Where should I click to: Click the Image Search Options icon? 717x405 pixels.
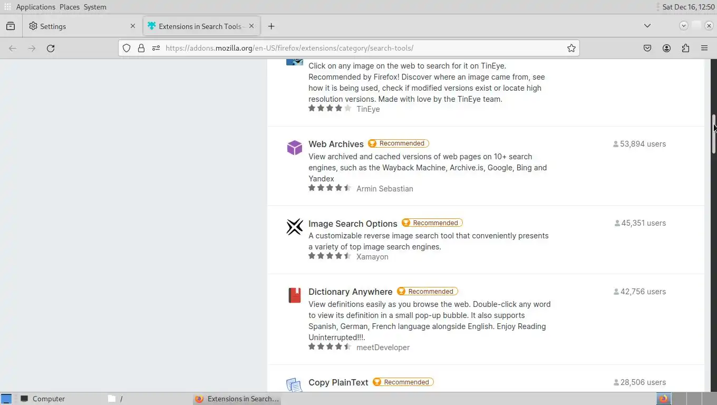[x=295, y=227]
